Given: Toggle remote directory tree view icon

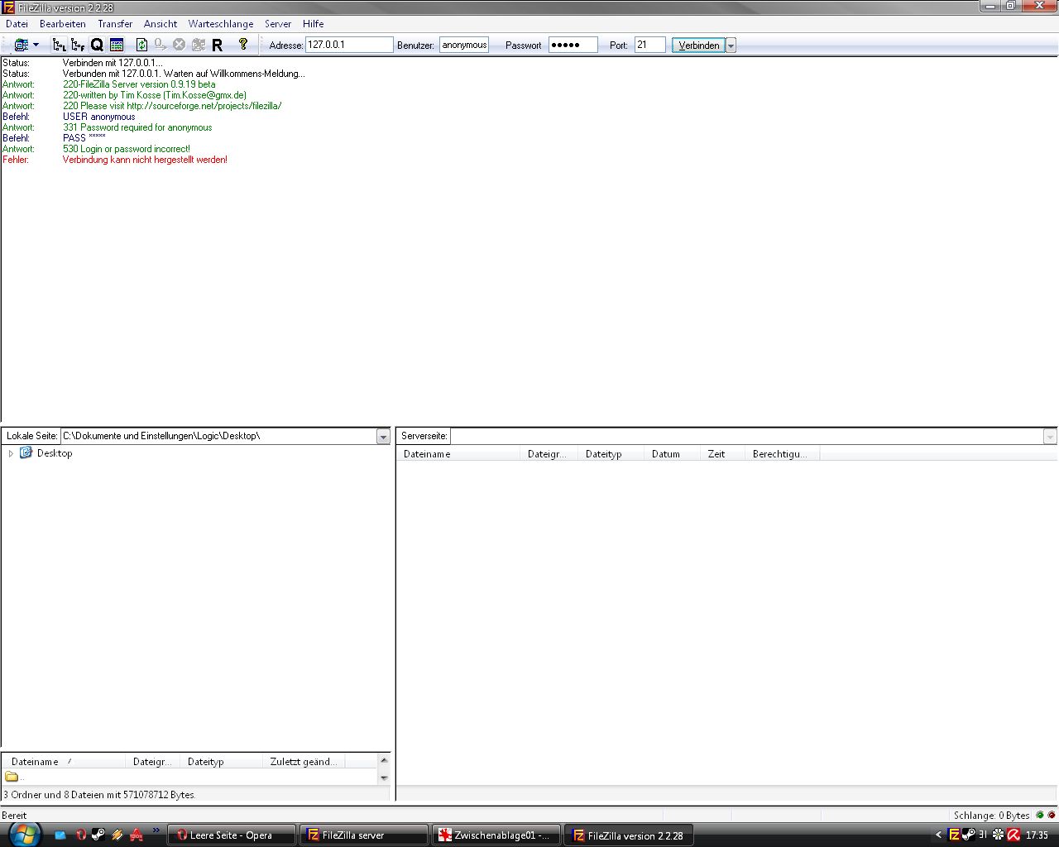Looking at the screenshot, I should click(x=78, y=45).
